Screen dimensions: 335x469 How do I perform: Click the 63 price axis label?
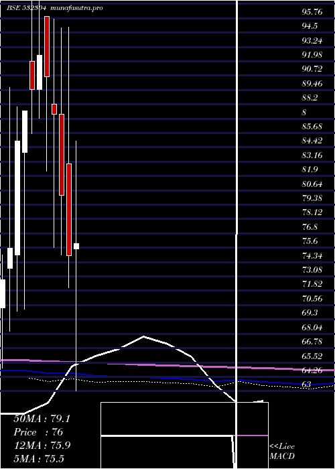tap(306, 385)
